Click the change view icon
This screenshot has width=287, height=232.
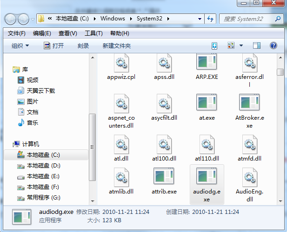231,45
